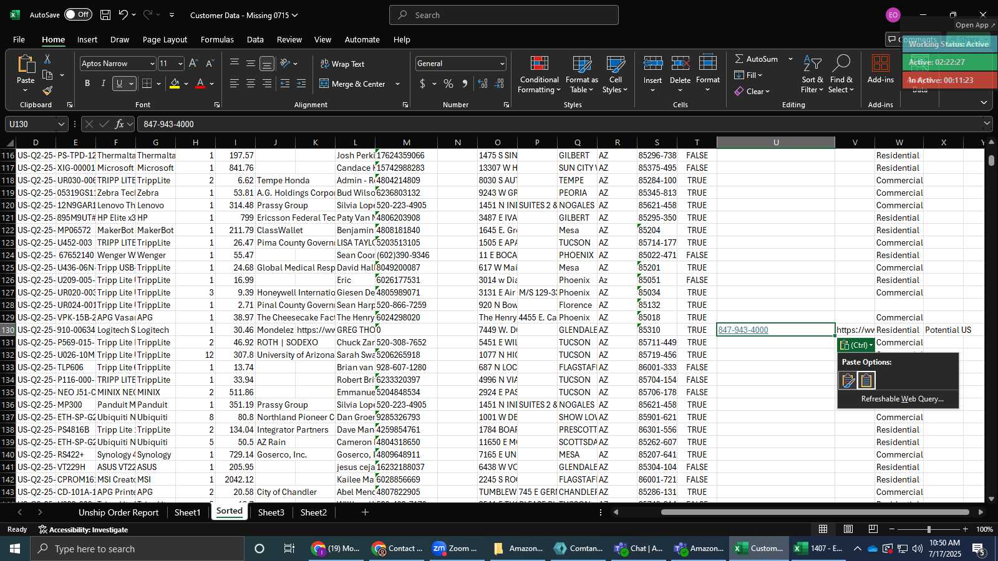Open Unship Order Report sheet tab
This screenshot has width=998, height=561.
(x=119, y=512)
